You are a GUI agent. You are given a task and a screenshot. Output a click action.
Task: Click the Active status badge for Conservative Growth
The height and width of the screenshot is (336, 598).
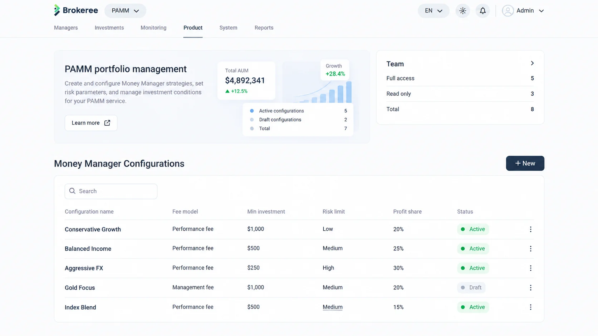473,229
